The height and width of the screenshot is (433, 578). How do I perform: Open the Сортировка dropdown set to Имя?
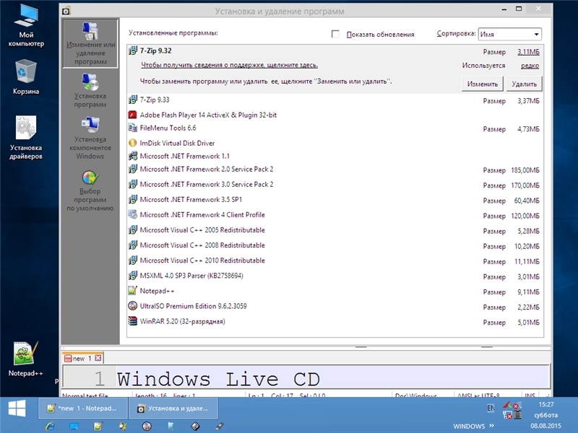point(510,34)
